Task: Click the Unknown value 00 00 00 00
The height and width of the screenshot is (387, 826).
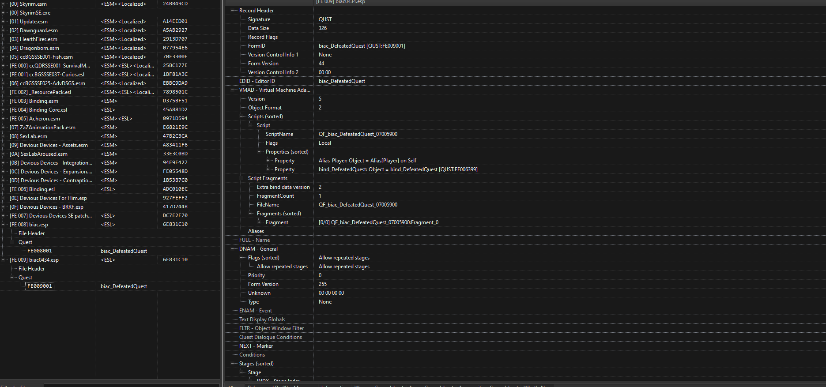Action: 331,293
